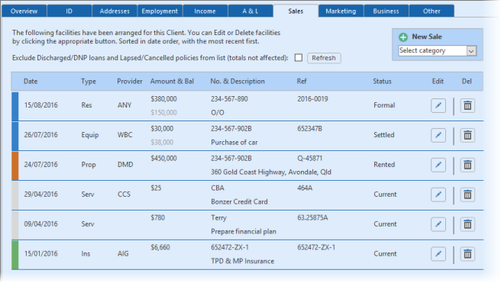Viewport: 501px width, 283px height.
Task: Select the 15/08/2016 date cell
Action: 41,105
